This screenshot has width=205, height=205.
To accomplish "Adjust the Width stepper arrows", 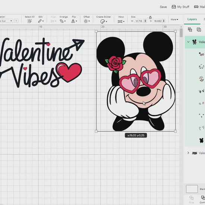I will [145, 21].
